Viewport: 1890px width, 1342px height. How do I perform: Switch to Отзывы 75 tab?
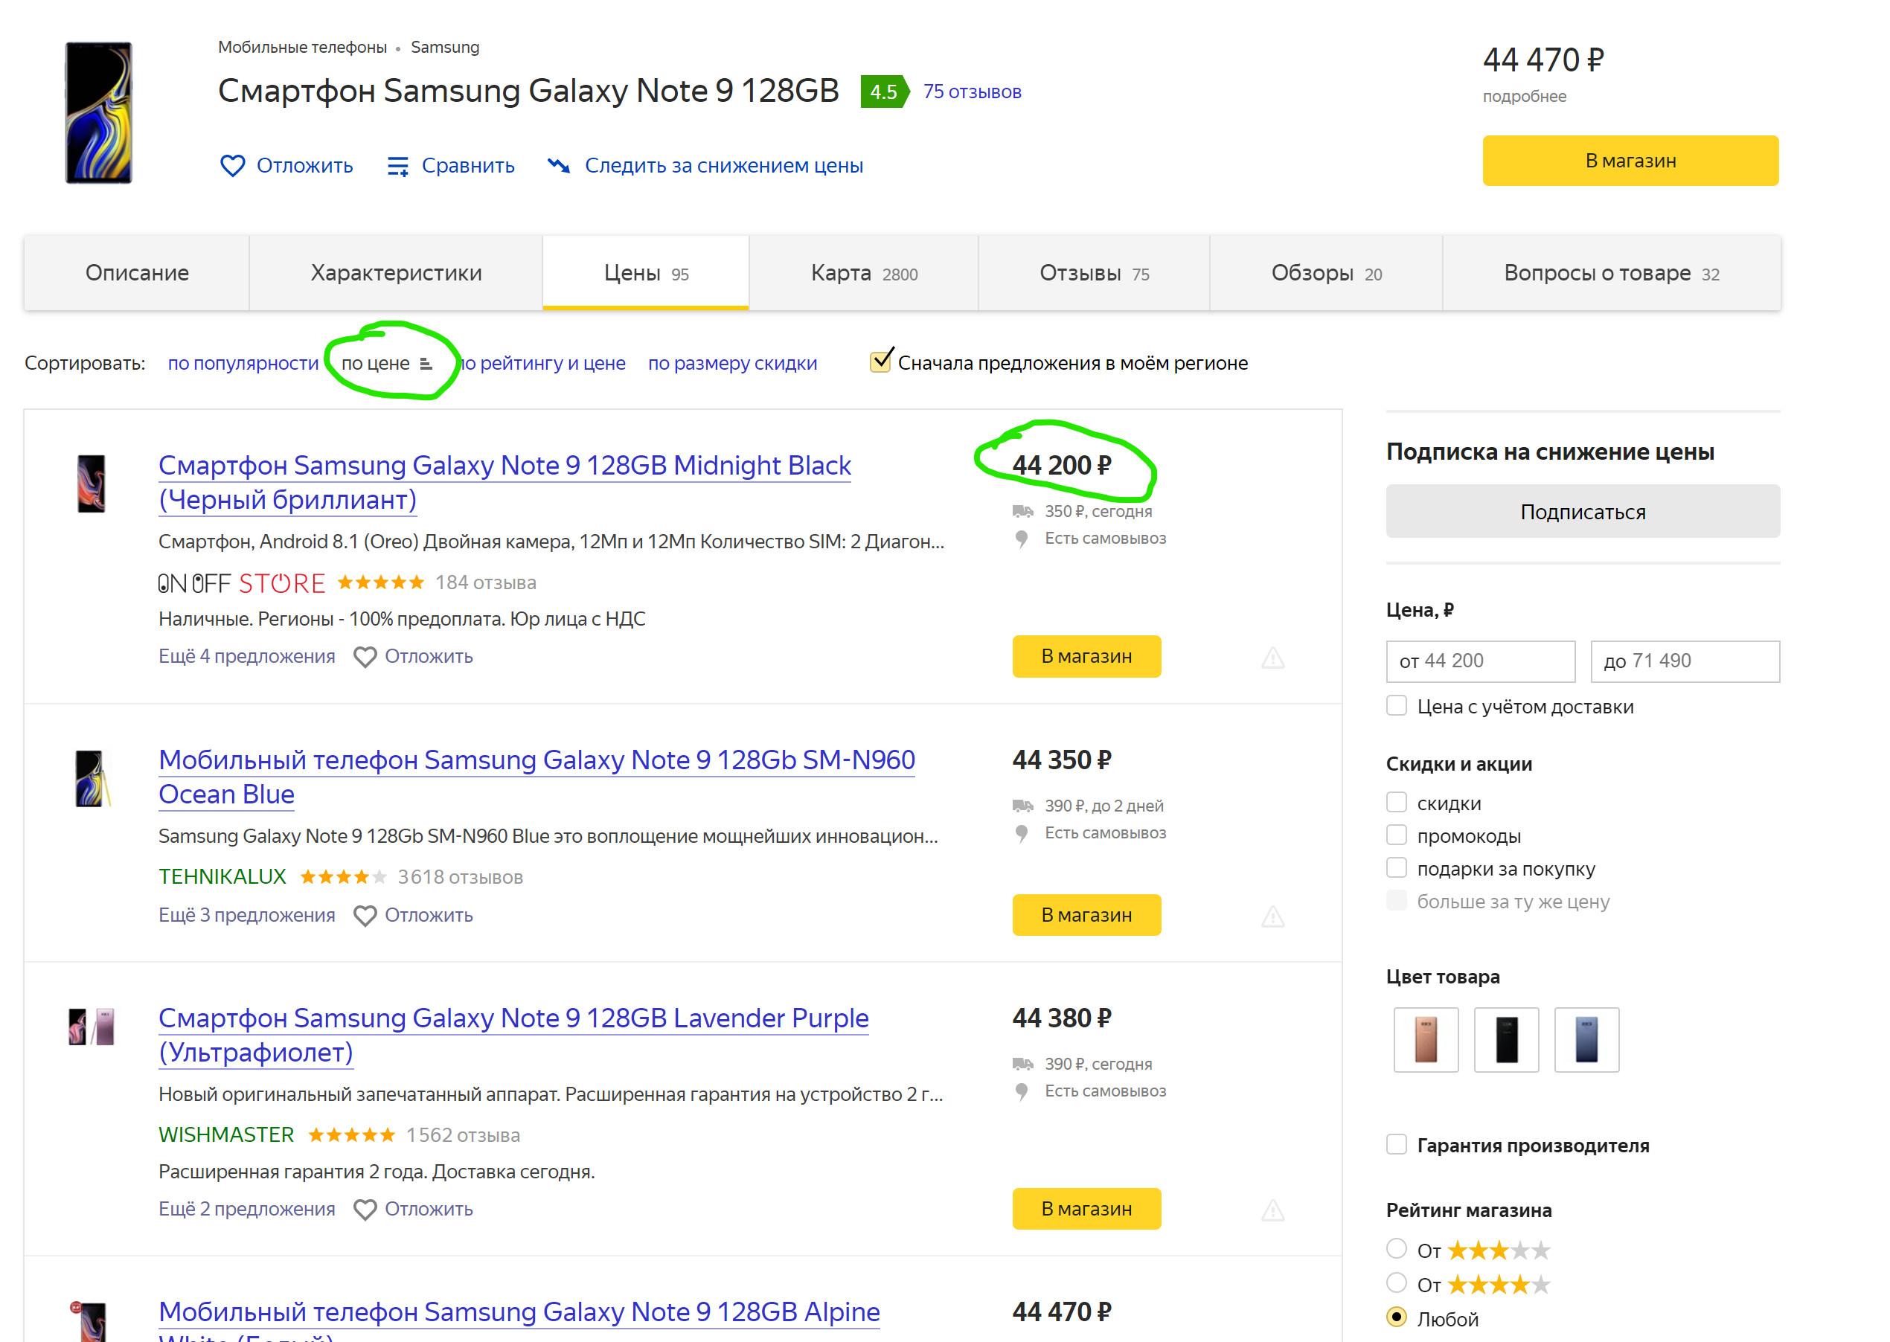(1094, 273)
